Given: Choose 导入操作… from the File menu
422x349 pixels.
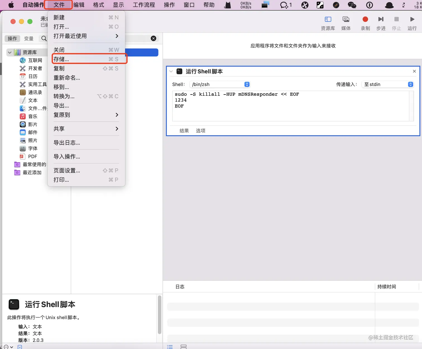Looking at the screenshot, I should 86,157.
